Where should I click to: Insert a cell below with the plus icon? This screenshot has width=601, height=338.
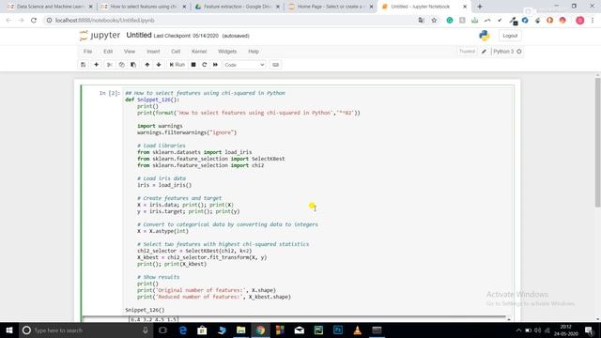click(96, 65)
